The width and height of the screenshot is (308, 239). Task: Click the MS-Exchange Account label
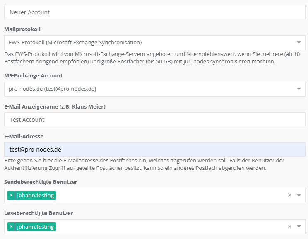point(33,76)
